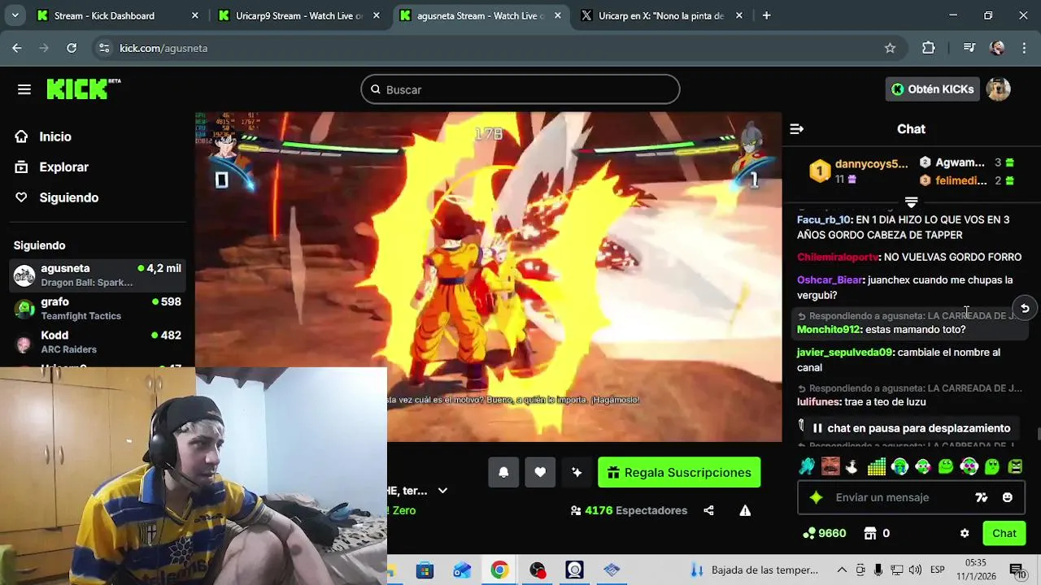The image size is (1041, 585).
Task: Resume chat via 'chat en pausa para desplazamiento'
Action: click(911, 428)
